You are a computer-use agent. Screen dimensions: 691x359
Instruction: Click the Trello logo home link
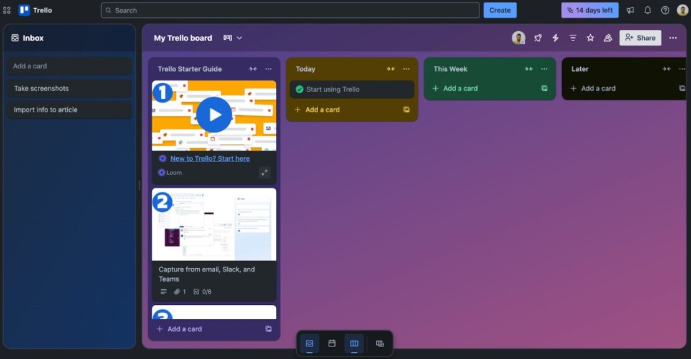(x=35, y=10)
